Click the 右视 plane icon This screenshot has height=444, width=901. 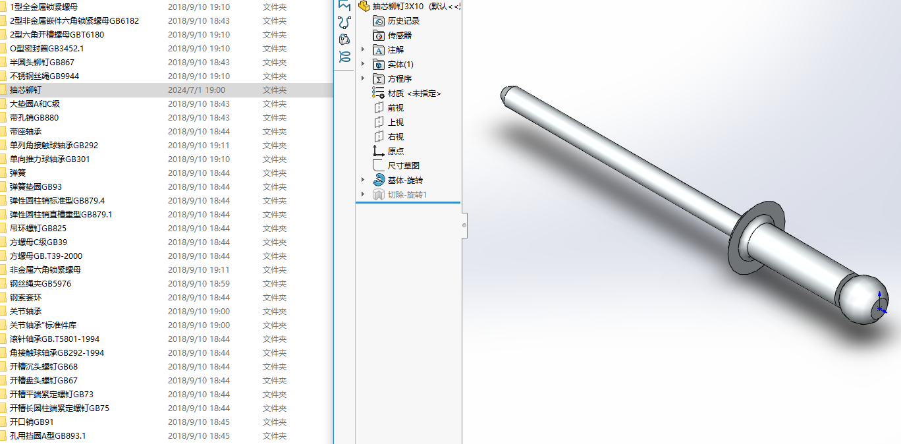coord(379,137)
